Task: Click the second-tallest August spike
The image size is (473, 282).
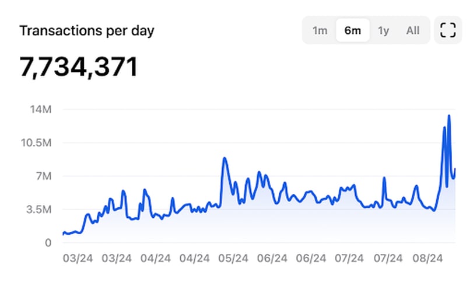Action: (444, 127)
